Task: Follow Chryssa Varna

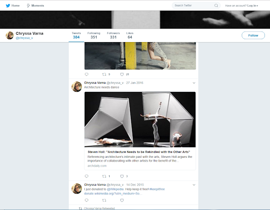Action: (253, 35)
